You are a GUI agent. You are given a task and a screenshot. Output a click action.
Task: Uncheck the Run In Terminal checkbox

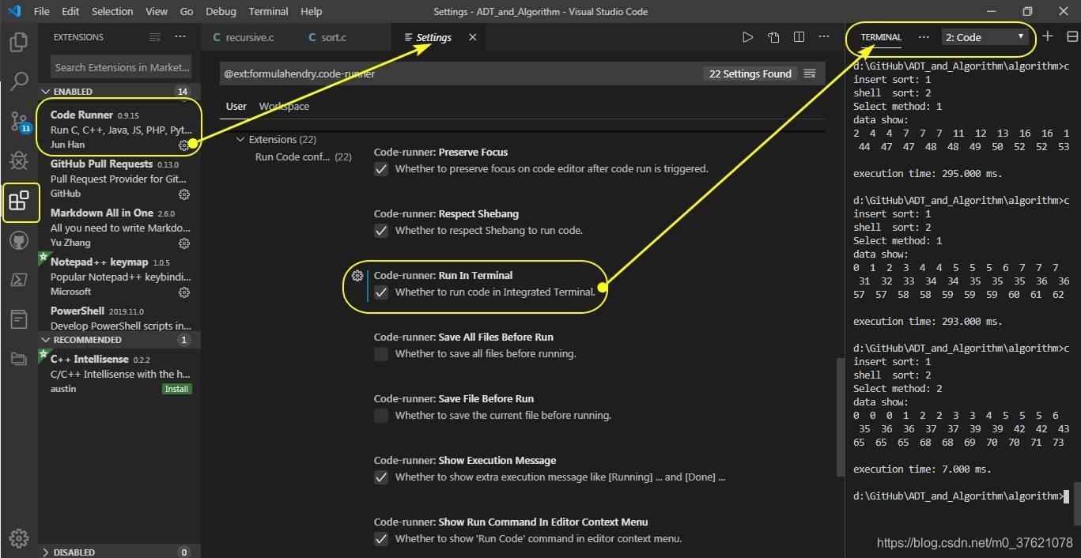click(x=381, y=292)
